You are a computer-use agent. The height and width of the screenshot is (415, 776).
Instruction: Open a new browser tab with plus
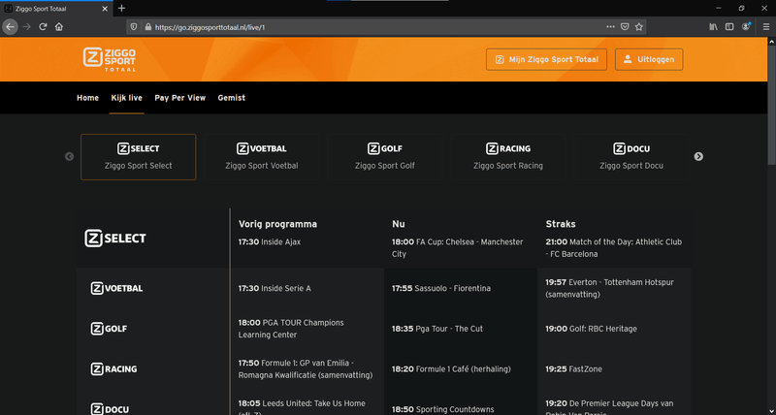click(x=122, y=8)
